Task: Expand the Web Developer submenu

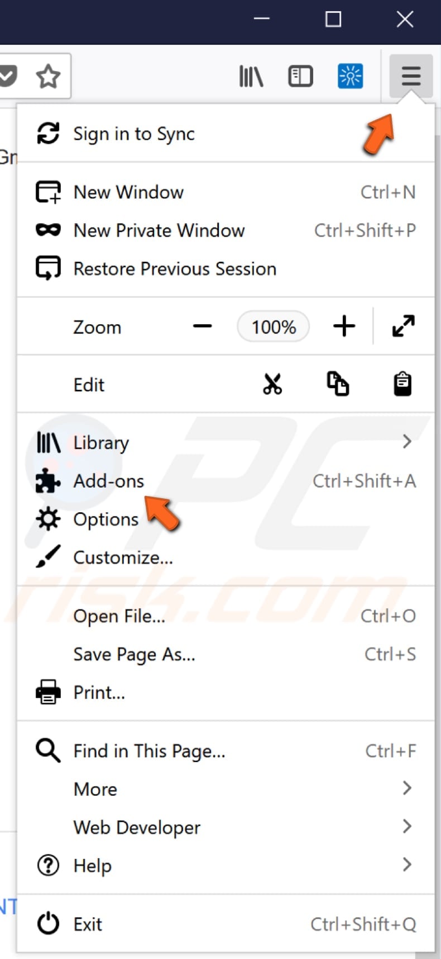Action: [x=407, y=826]
